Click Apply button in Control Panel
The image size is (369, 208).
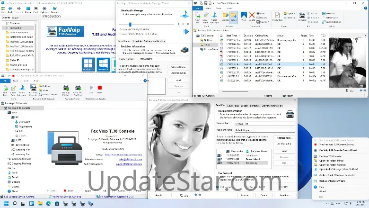click(x=88, y=191)
